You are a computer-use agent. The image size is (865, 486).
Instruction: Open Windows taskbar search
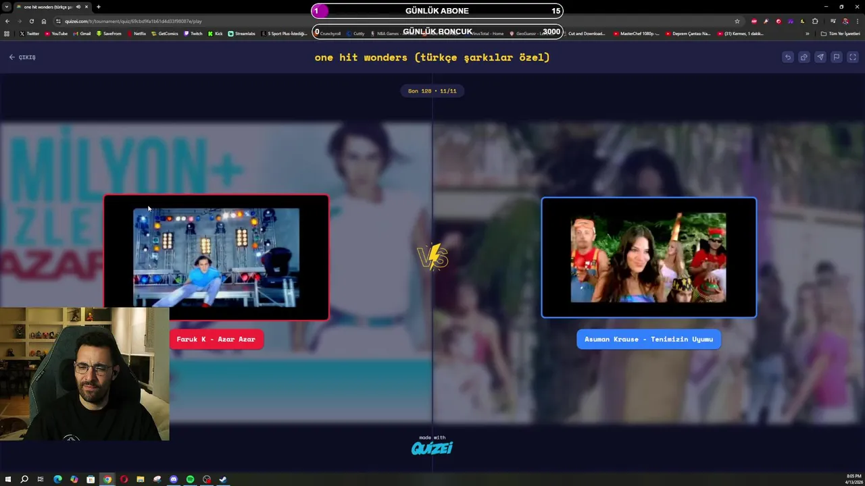(24, 479)
